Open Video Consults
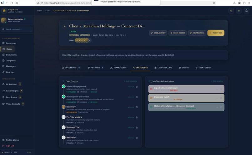This screenshot has width=252, height=155. point(13,104)
